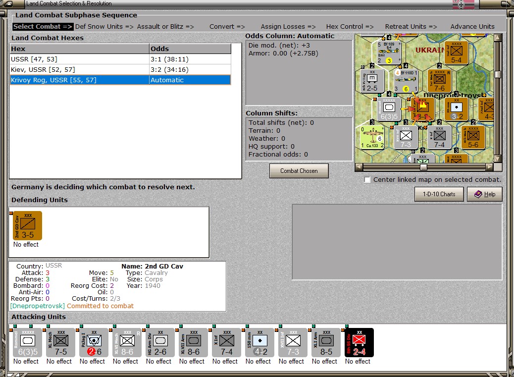Click the Soviet 5-4 infantry counter on map

[x=456, y=52]
